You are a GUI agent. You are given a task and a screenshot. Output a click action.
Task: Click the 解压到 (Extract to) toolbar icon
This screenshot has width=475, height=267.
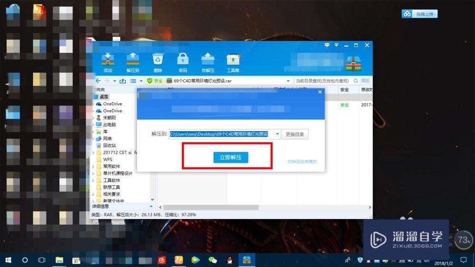[133, 62]
